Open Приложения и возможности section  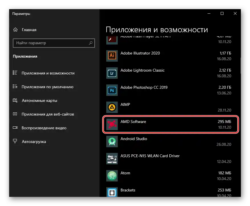point(48,73)
